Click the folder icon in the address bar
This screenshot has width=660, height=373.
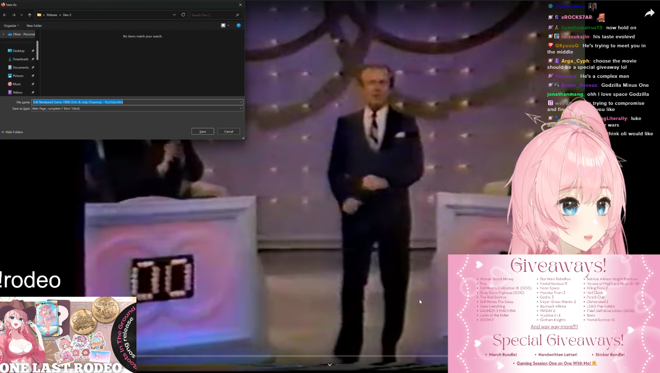tap(39, 15)
